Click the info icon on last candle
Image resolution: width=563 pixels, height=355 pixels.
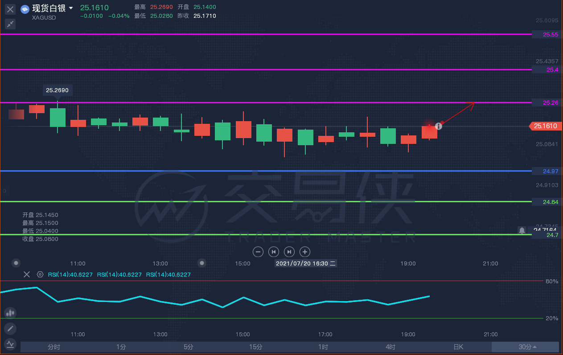pos(438,126)
